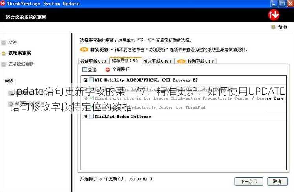The height and width of the screenshot is (192, 294).
Task: Open the 帮助 help link
Action: 282,27
